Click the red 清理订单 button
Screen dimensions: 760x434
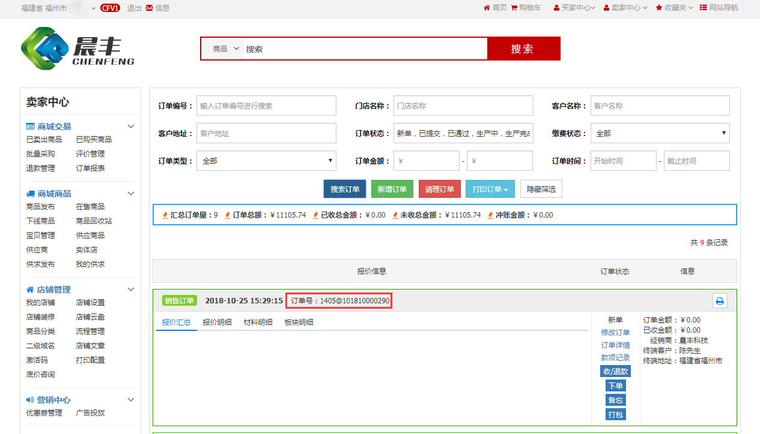click(439, 189)
